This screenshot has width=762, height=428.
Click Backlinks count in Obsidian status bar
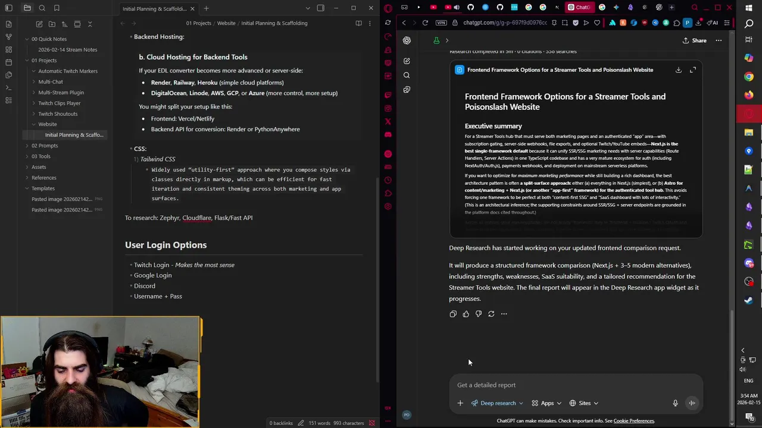pos(281,423)
